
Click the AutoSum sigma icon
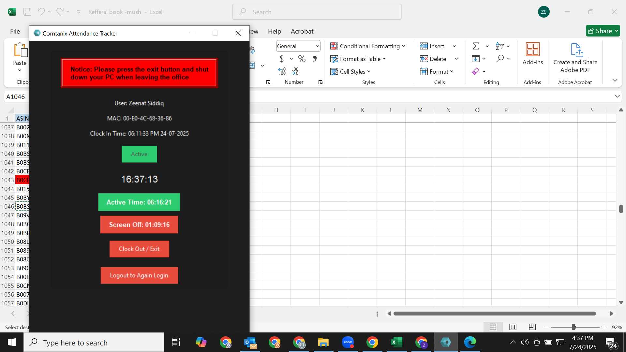tap(476, 46)
